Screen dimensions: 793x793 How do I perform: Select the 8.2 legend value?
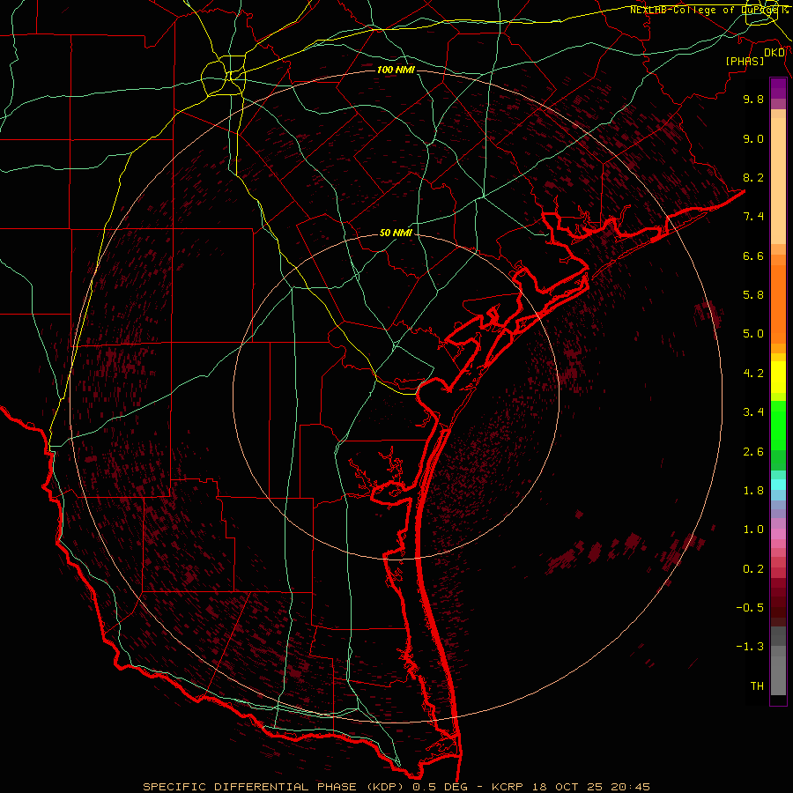753,177
